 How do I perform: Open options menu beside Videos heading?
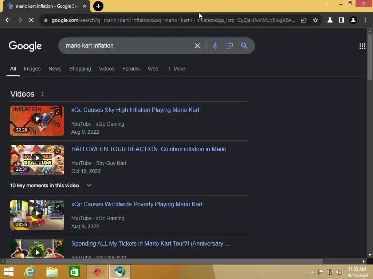(42, 94)
